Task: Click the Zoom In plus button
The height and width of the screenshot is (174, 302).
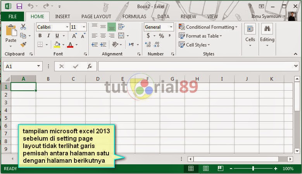Action: (276, 169)
